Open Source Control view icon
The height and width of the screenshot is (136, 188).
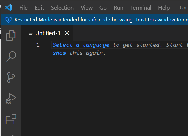click(11, 77)
